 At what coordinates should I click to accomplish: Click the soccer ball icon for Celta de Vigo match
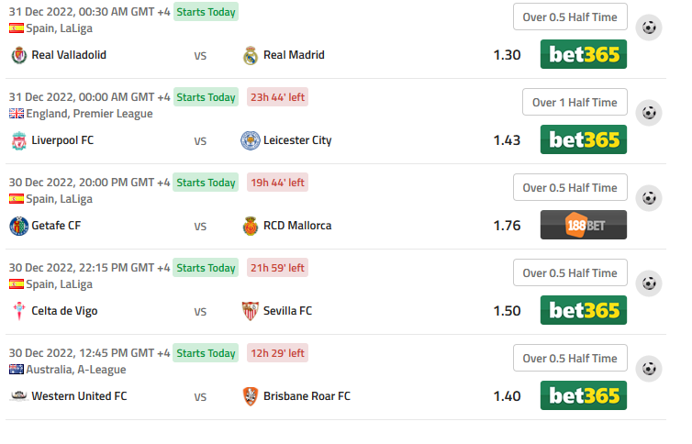649,283
